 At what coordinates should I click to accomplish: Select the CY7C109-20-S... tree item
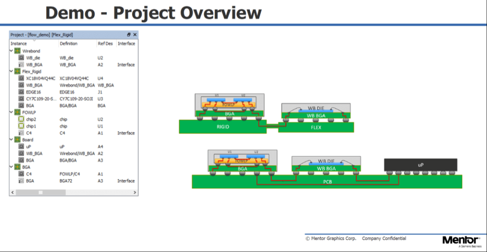point(40,99)
